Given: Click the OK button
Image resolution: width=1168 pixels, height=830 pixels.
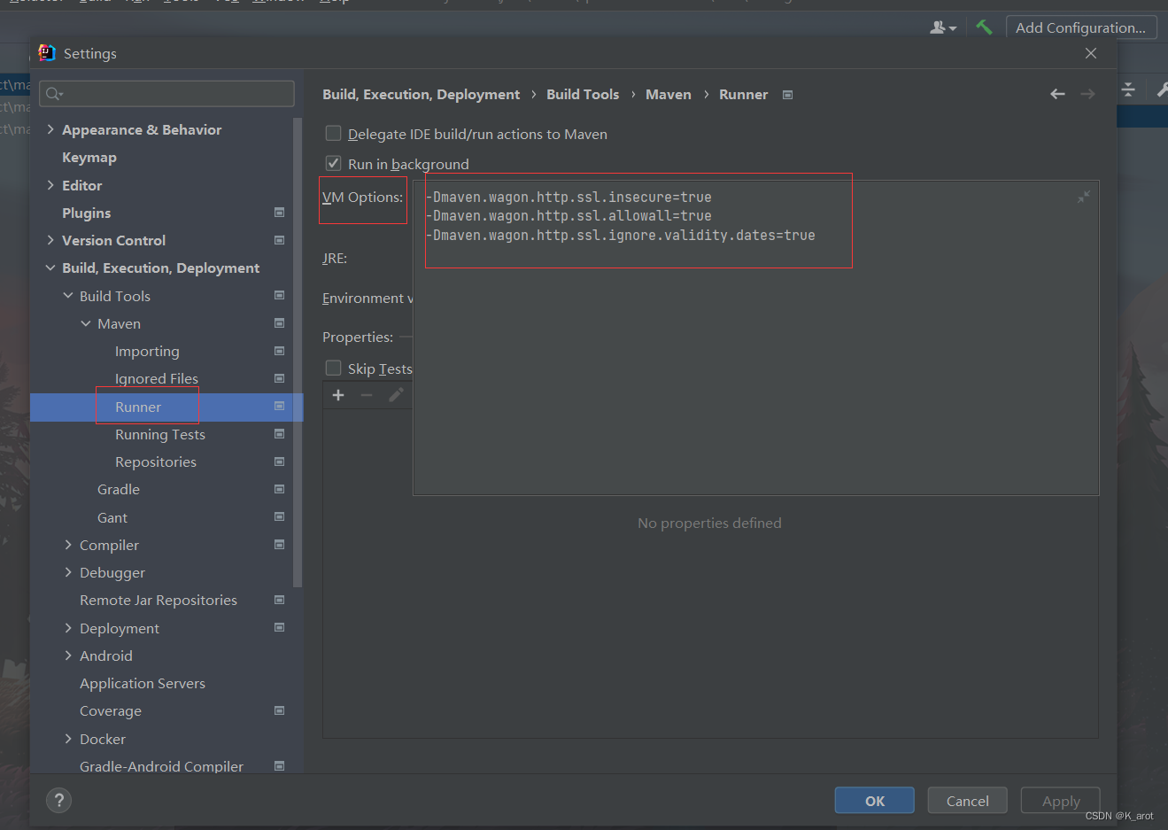Looking at the screenshot, I should pyautogui.click(x=875, y=801).
